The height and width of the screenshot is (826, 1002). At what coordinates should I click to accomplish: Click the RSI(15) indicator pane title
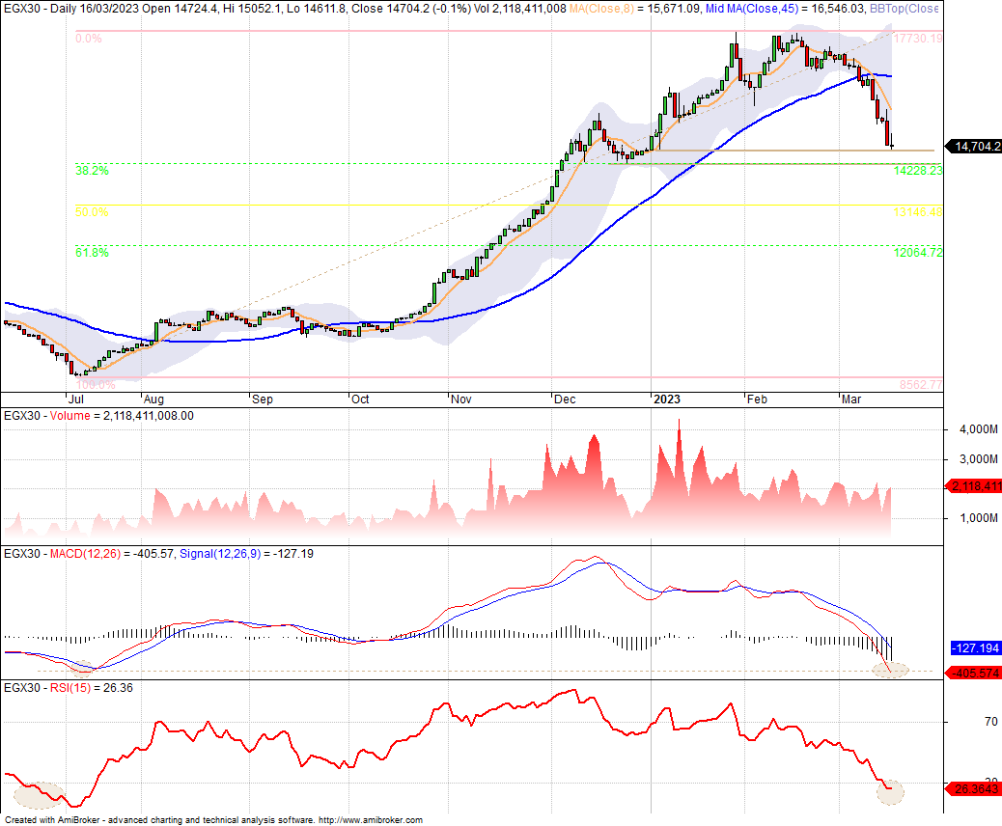point(68,688)
